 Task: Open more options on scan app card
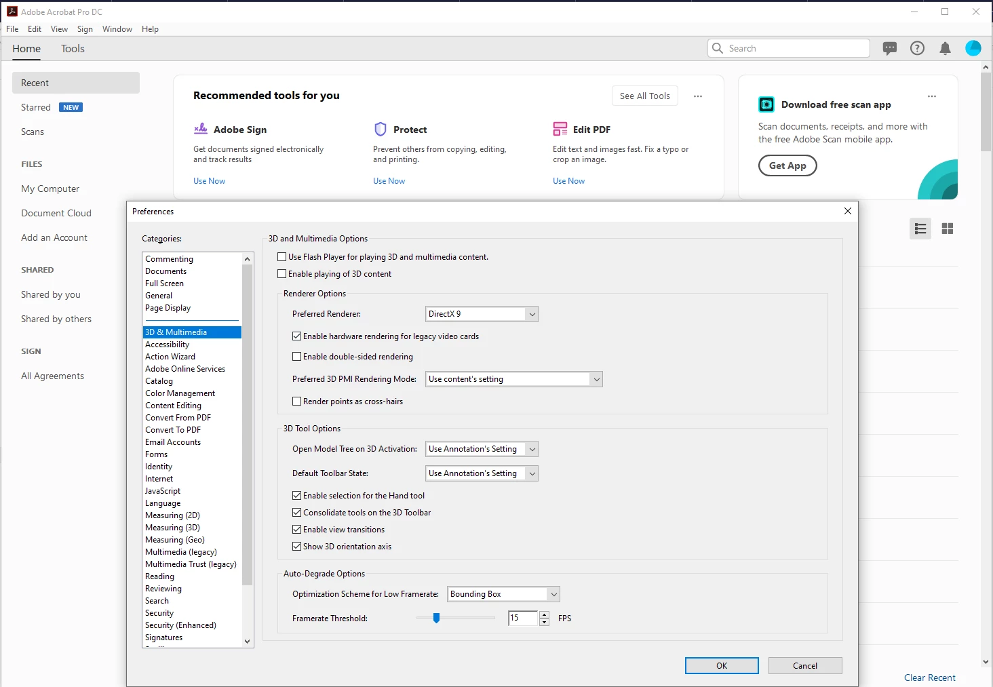pos(932,96)
